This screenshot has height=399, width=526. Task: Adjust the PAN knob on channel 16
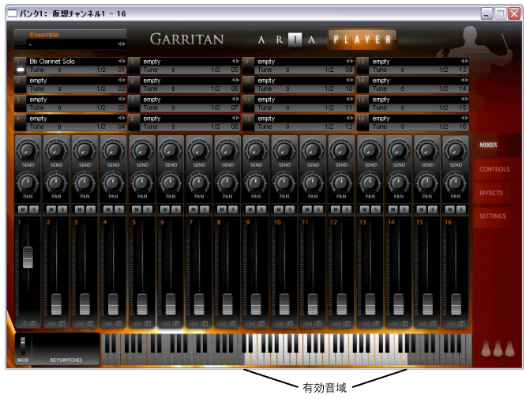(x=455, y=183)
